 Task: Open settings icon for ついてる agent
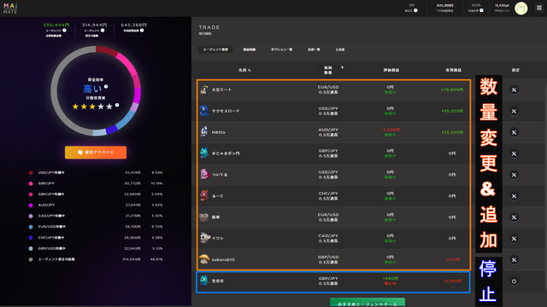coord(514,175)
